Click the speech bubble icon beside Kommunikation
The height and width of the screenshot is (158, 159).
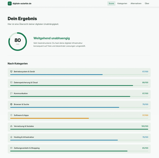(11, 93)
